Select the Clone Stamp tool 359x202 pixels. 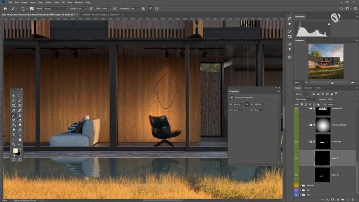pyautogui.click(x=20, y=115)
